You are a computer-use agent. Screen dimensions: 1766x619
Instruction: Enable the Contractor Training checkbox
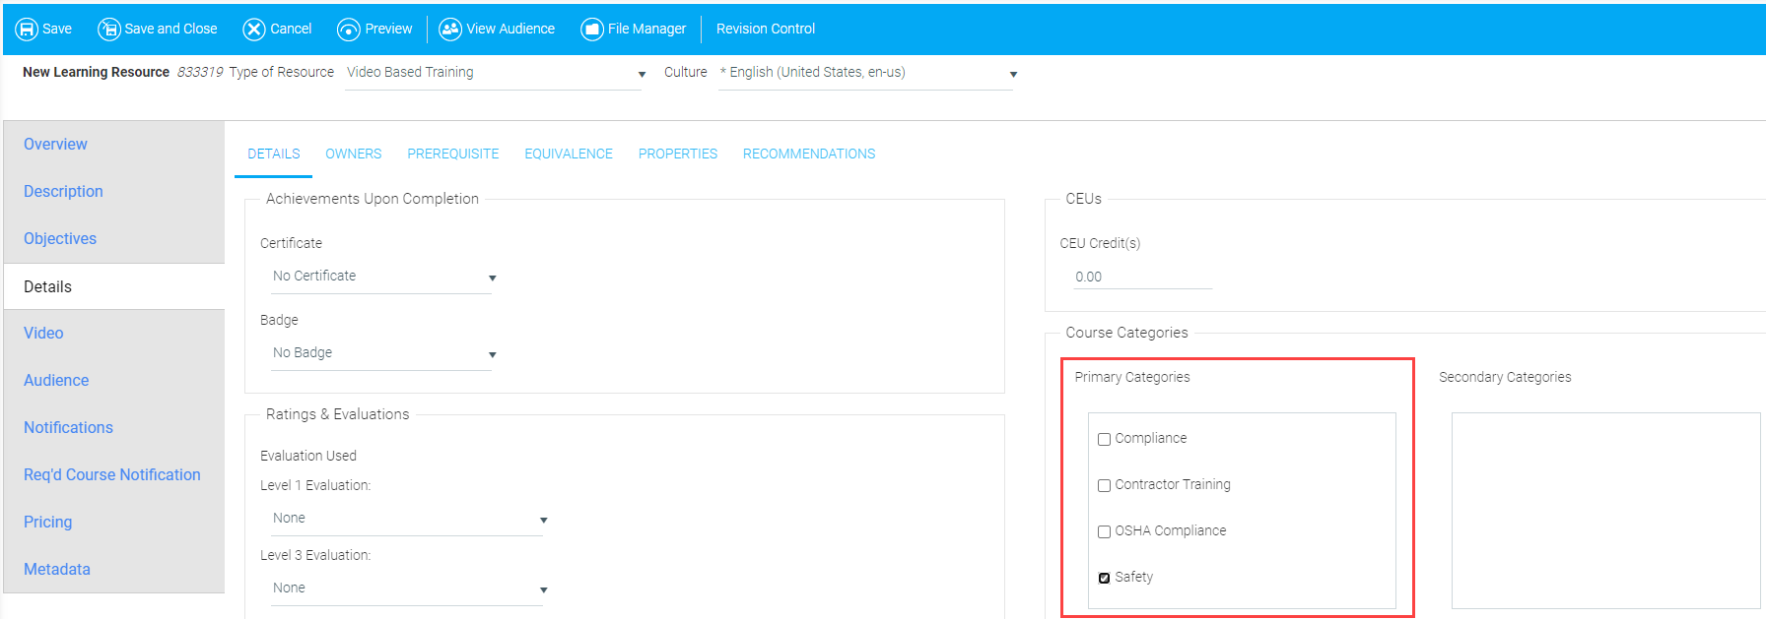coord(1104,486)
